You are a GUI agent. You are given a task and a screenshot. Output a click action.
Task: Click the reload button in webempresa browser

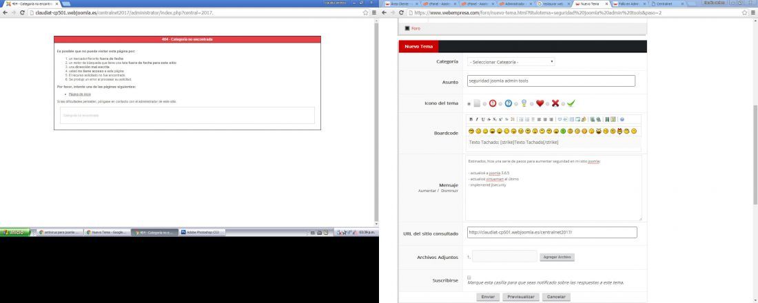(x=401, y=12)
